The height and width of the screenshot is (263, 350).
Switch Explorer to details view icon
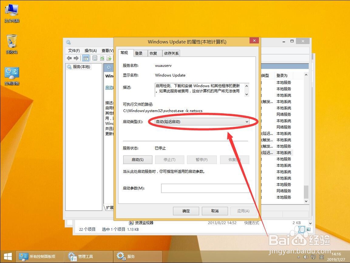pyautogui.click(x=302, y=229)
